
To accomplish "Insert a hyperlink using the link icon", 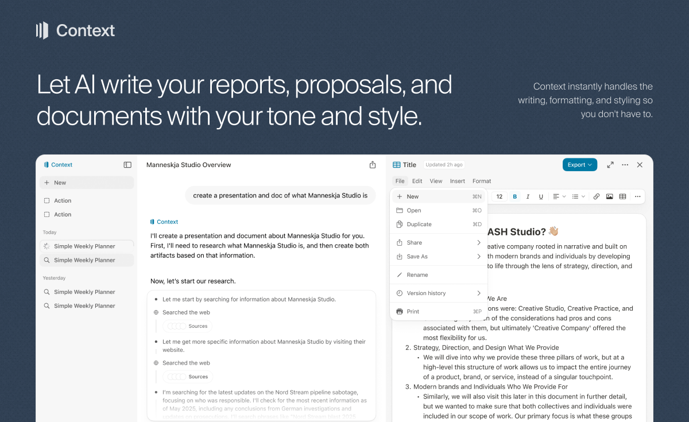I will 596,196.
